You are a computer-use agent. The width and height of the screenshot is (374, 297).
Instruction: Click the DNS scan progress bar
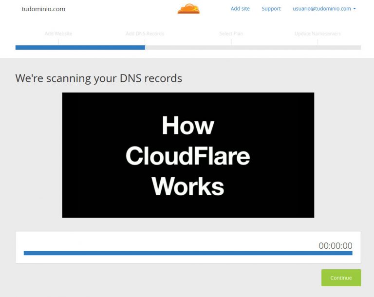(188, 253)
